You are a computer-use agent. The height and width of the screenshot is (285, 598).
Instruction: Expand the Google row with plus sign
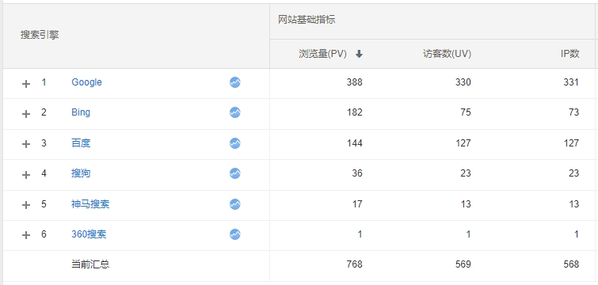tap(26, 84)
